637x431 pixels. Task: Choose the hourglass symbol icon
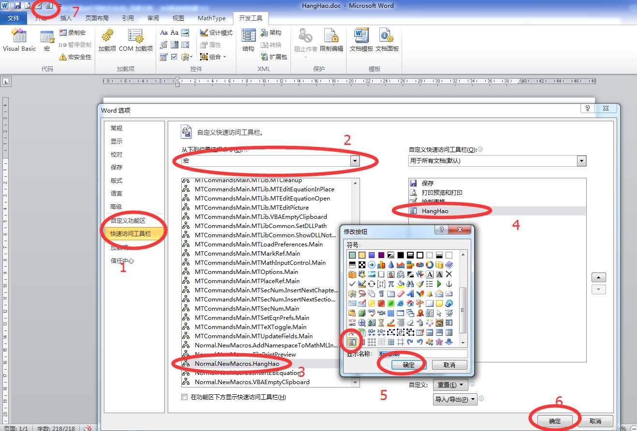381,322
